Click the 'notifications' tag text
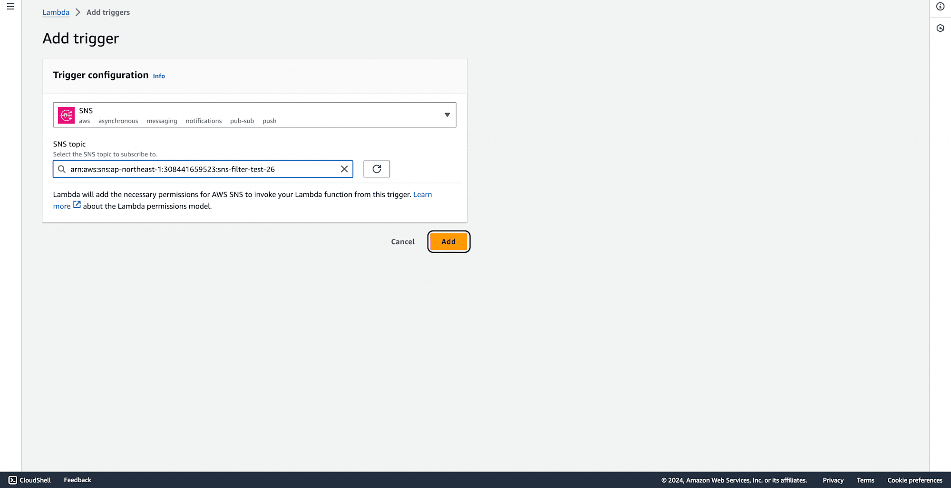Image resolution: width=951 pixels, height=488 pixels. pos(204,121)
